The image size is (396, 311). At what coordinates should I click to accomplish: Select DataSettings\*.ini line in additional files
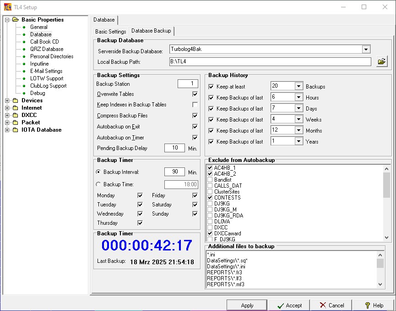pos(226,266)
